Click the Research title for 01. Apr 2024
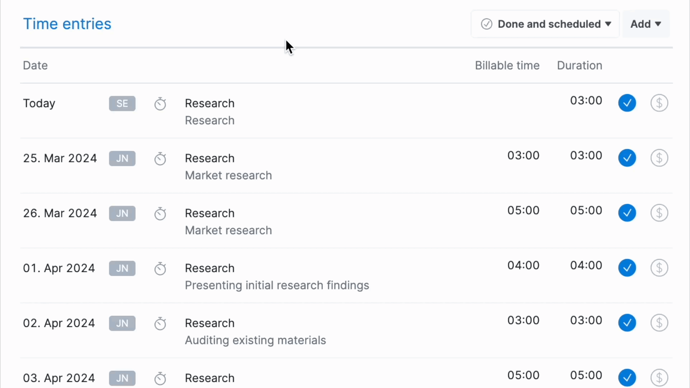 click(210, 268)
